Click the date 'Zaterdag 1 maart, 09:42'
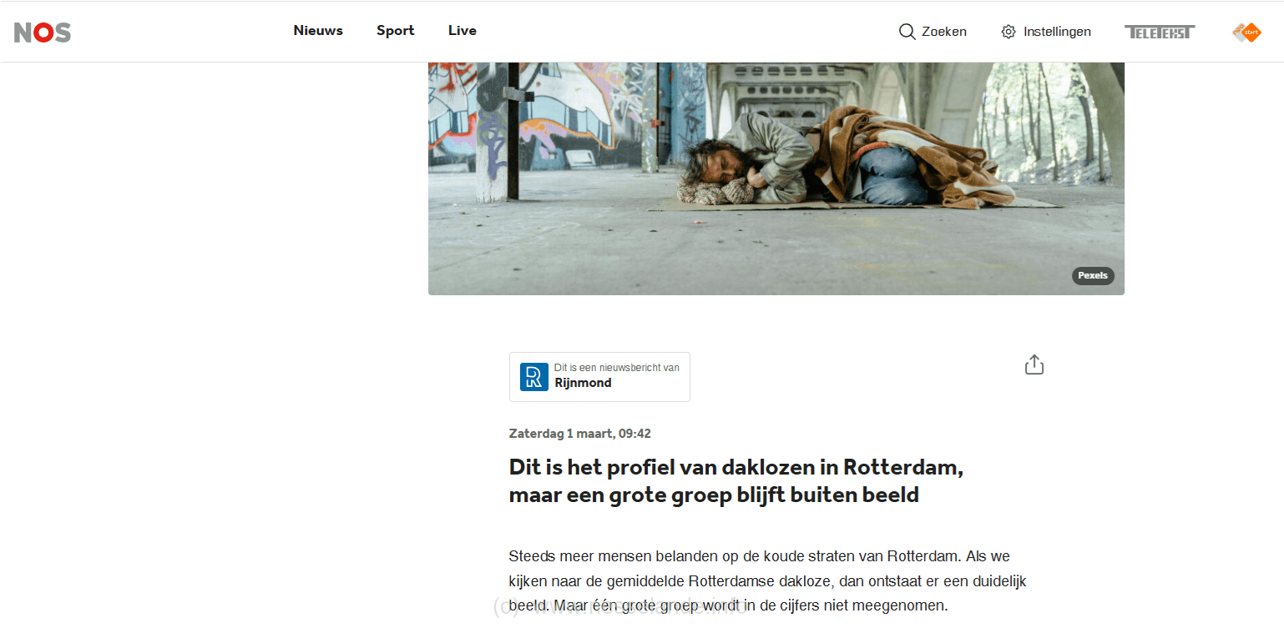 (x=580, y=434)
